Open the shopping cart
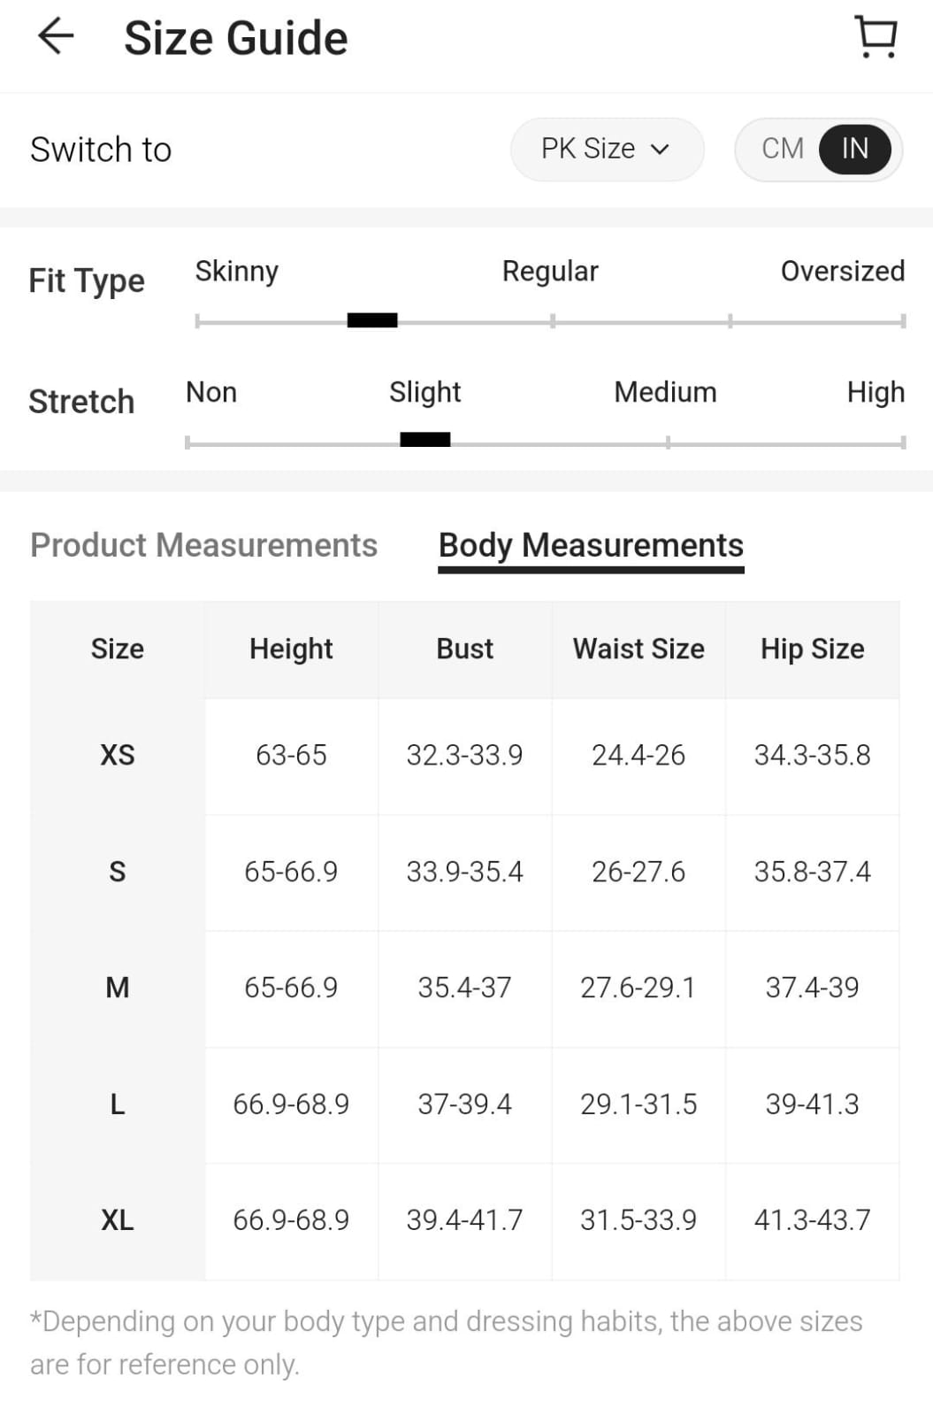This screenshot has height=1415, width=933. coord(876,37)
